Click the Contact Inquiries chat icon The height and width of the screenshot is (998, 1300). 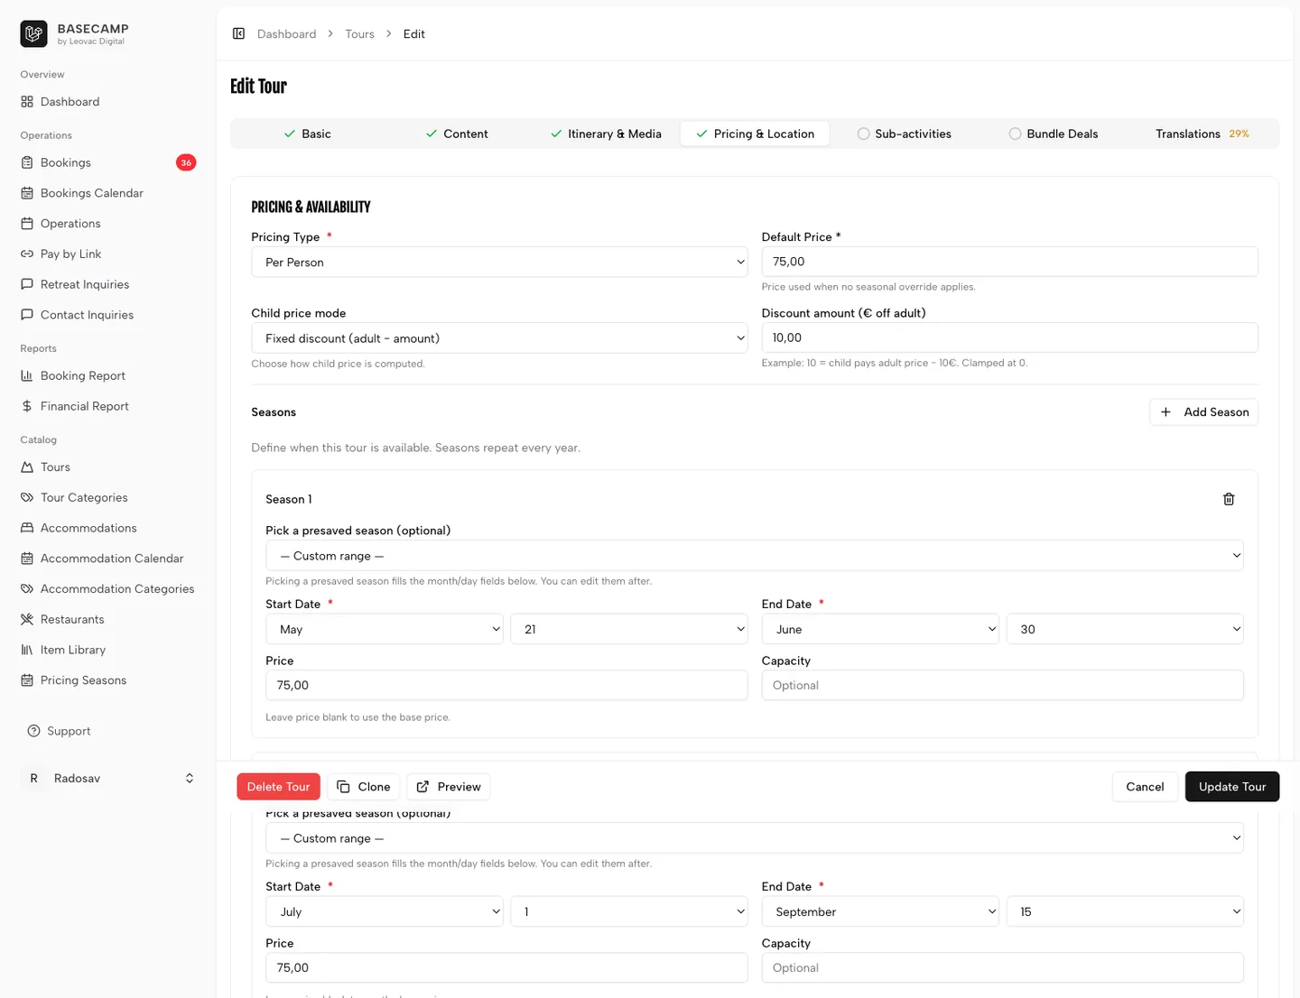[27, 315]
